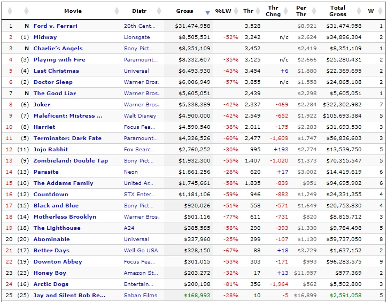Open United Ar... distributor link
Screen dimensions: 387x302
(x=138, y=183)
